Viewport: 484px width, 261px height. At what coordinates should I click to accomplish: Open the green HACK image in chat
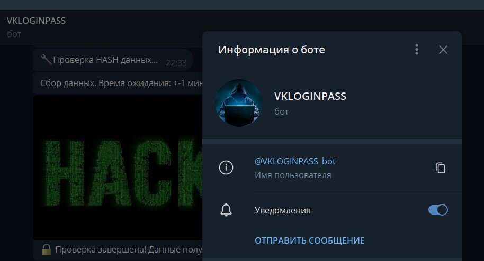(x=118, y=167)
